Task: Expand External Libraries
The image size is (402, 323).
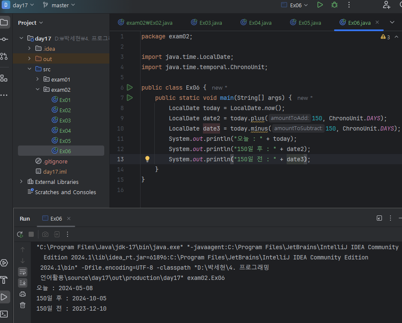Action: click(21, 181)
